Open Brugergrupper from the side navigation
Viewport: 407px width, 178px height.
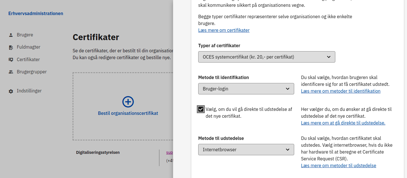pos(31,72)
